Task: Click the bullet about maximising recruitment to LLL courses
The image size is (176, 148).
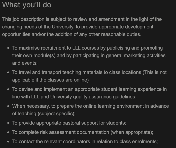Action: [x=89, y=55]
